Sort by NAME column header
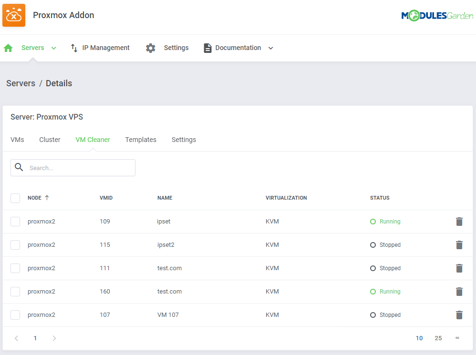This screenshot has height=355, width=476. pyautogui.click(x=165, y=198)
